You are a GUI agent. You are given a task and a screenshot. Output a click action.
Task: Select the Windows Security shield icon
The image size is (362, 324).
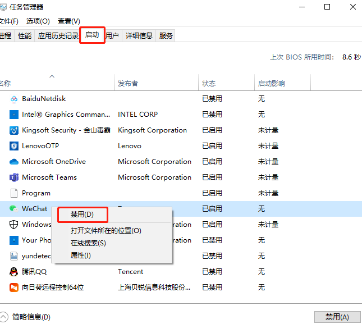14,225
